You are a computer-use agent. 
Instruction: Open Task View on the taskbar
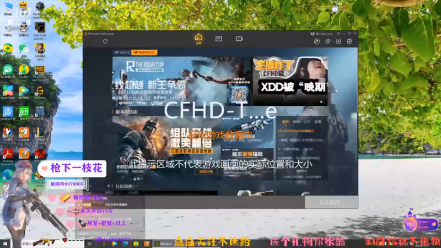coord(89,244)
